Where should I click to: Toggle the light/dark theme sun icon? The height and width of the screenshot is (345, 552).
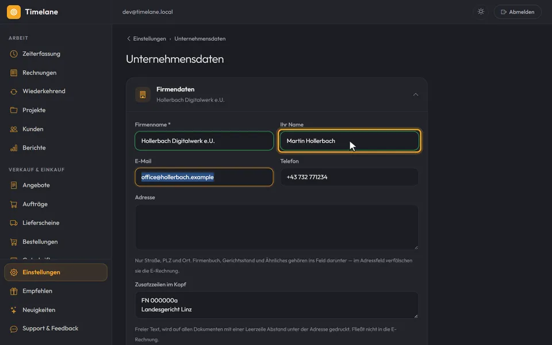point(481,11)
